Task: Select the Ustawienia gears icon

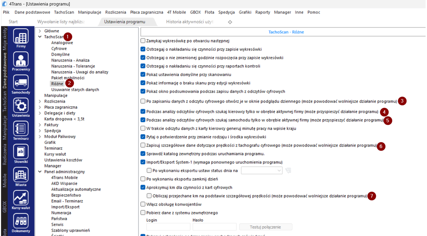Action: (21, 106)
